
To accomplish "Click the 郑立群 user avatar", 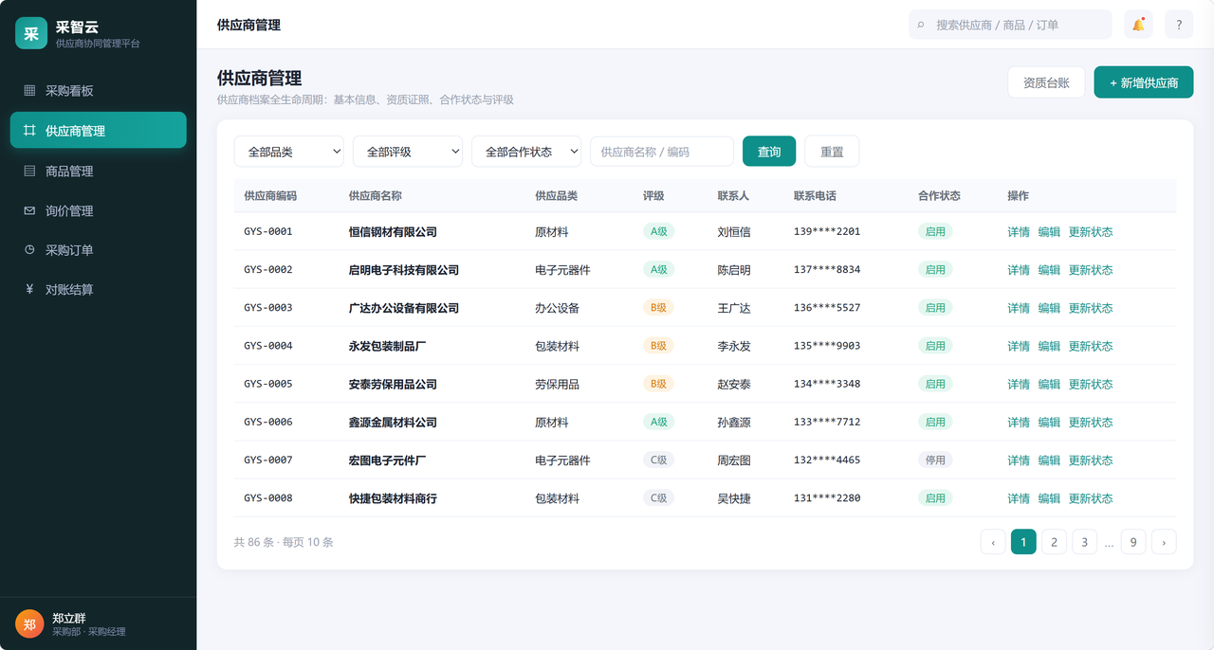I will pyautogui.click(x=29, y=623).
